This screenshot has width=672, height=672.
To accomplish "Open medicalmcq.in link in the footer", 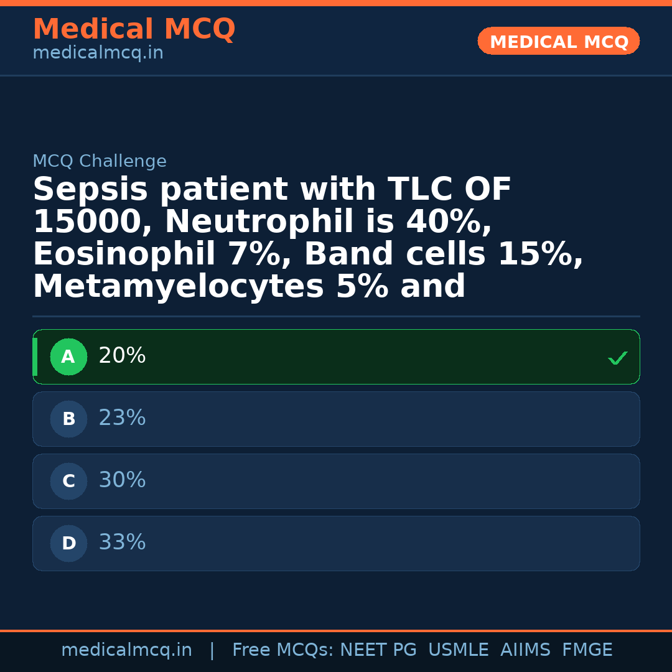I will [126, 650].
